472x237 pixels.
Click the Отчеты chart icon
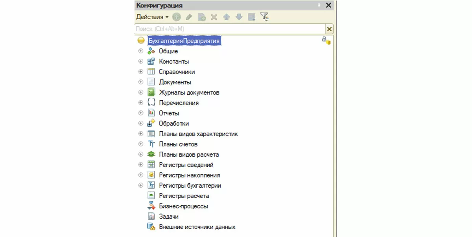[x=151, y=113]
